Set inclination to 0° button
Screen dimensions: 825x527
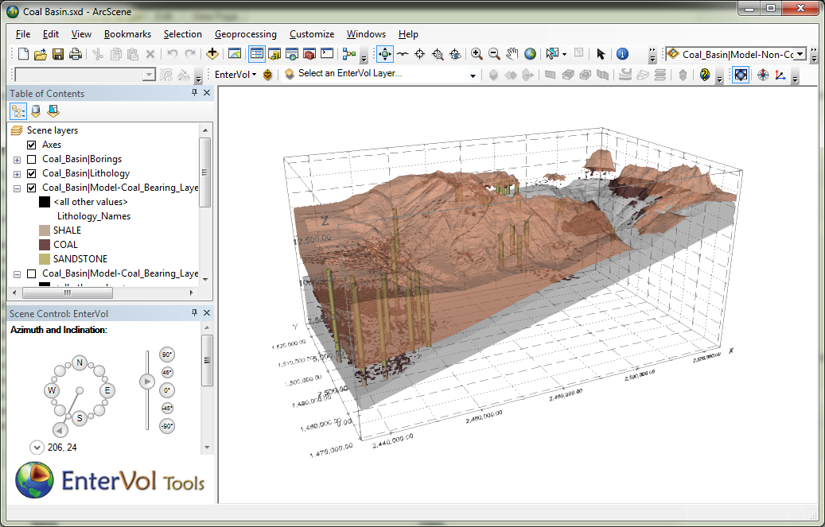(x=167, y=390)
